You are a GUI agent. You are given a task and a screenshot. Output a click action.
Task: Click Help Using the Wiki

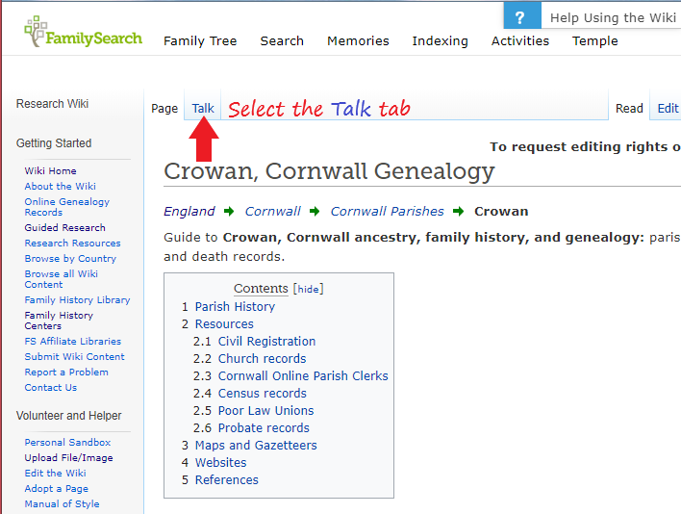click(x=613, y=17)
